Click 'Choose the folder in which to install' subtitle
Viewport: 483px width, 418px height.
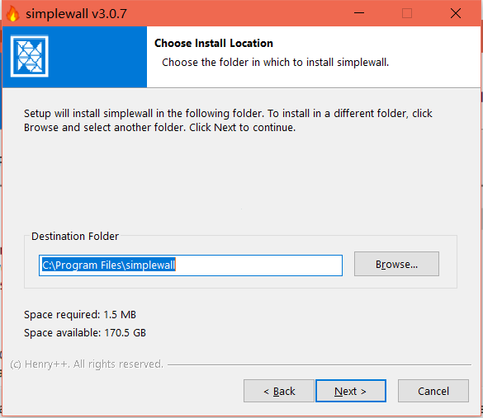tap(276, 63)
